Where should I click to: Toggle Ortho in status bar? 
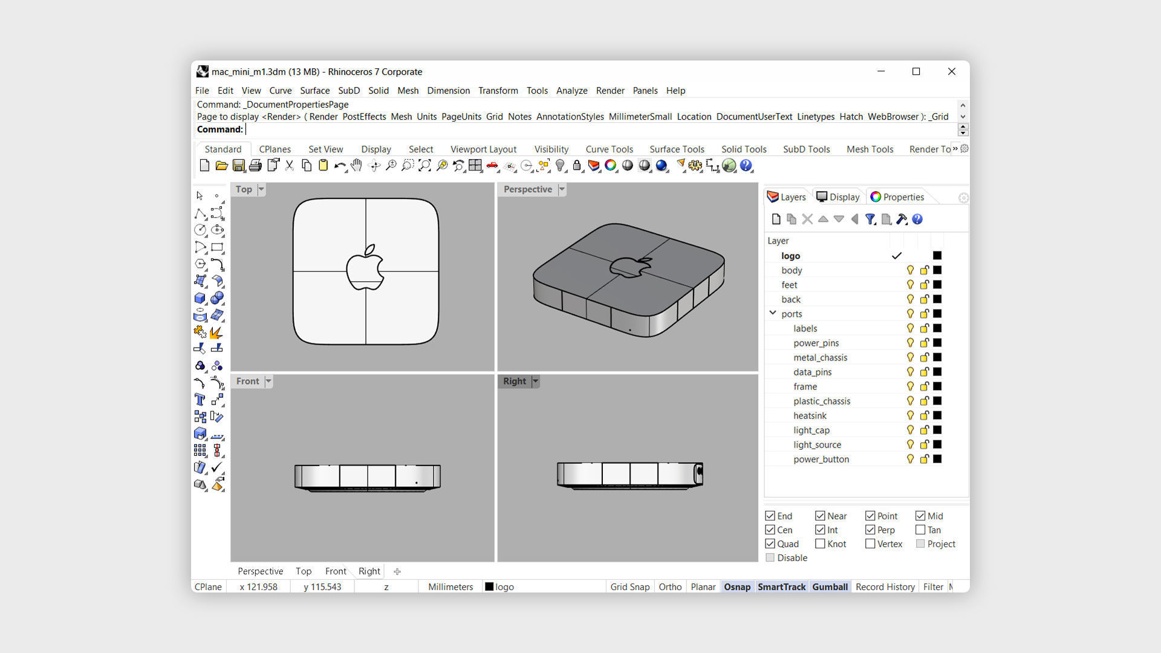point(670,587)
